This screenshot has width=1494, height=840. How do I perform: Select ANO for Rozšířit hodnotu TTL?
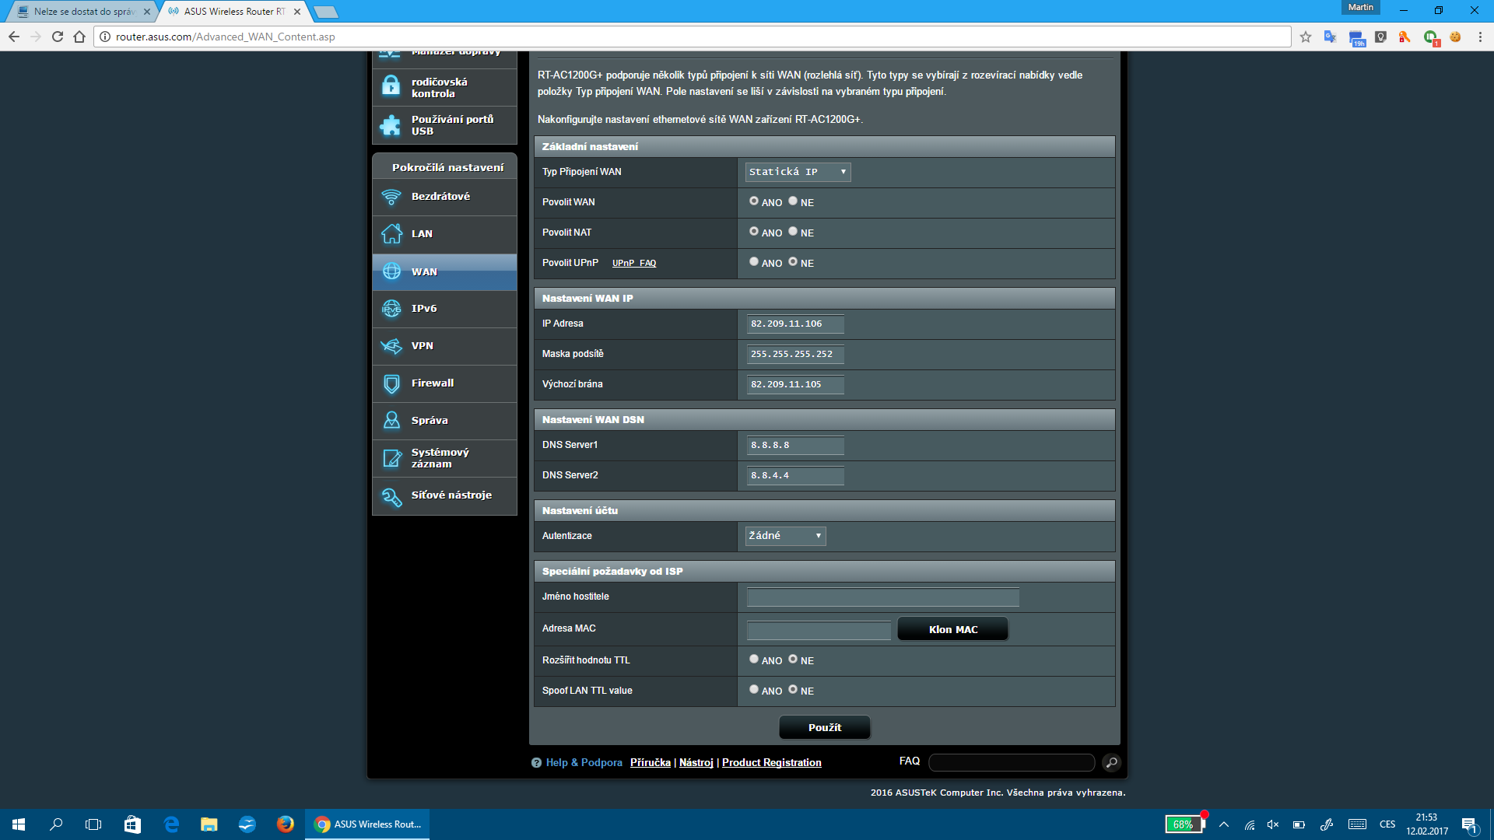[x=754, y=660]
